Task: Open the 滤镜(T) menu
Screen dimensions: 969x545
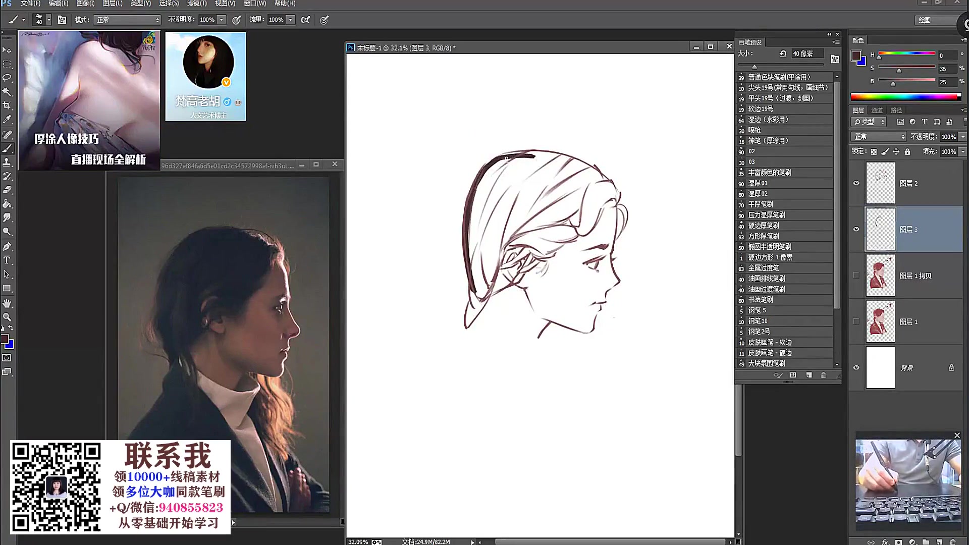Action: pos(196,3)
